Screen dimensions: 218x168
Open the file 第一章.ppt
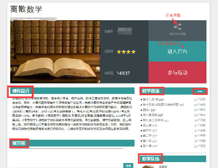[150, 146]
